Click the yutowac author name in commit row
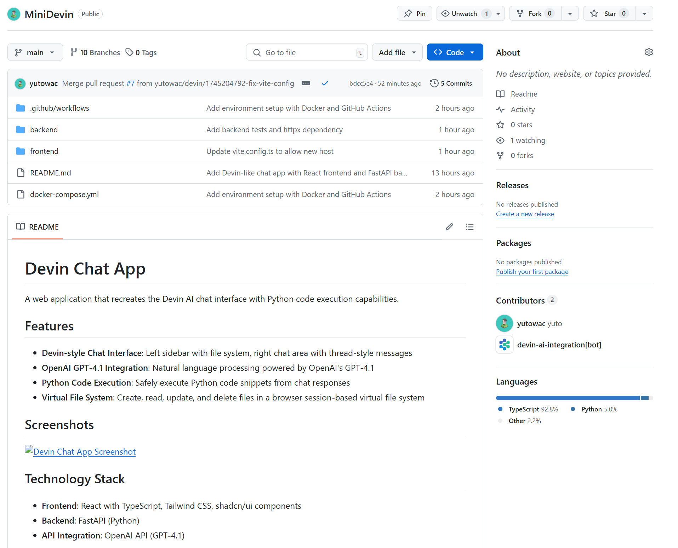Screen dimensions: 678x548 click(44, 83)
